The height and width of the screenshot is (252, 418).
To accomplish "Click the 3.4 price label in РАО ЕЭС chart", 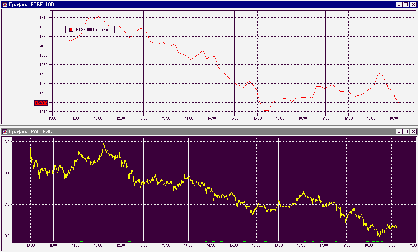I will [x=7, y=173].
